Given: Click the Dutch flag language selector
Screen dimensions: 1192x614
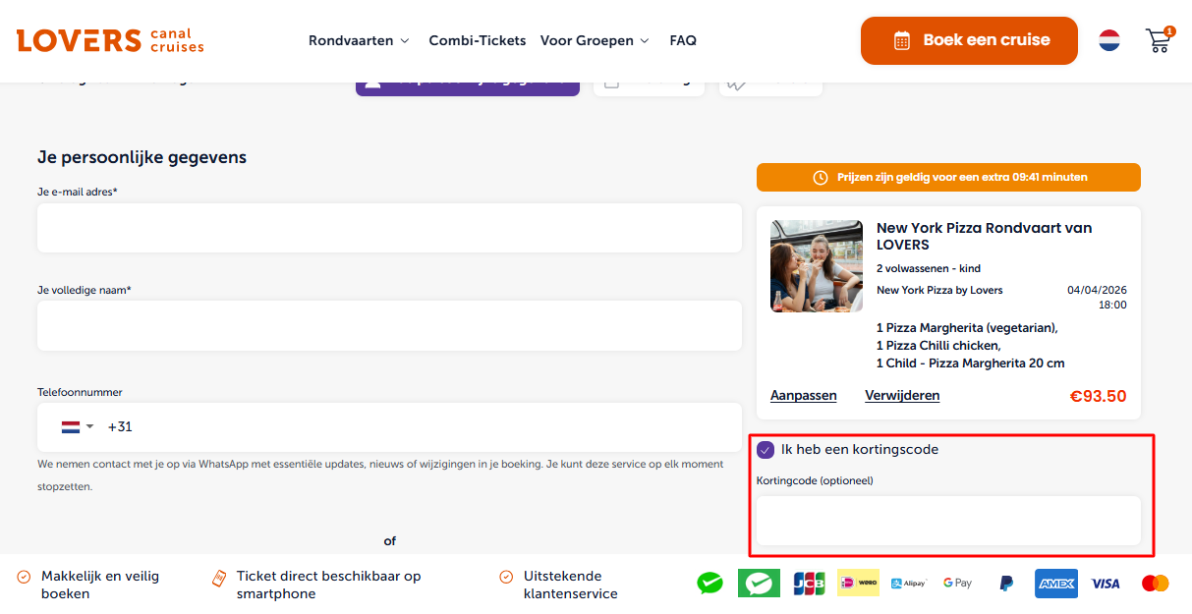Looking at the screenshot, I should click(x=1109, y=40).
